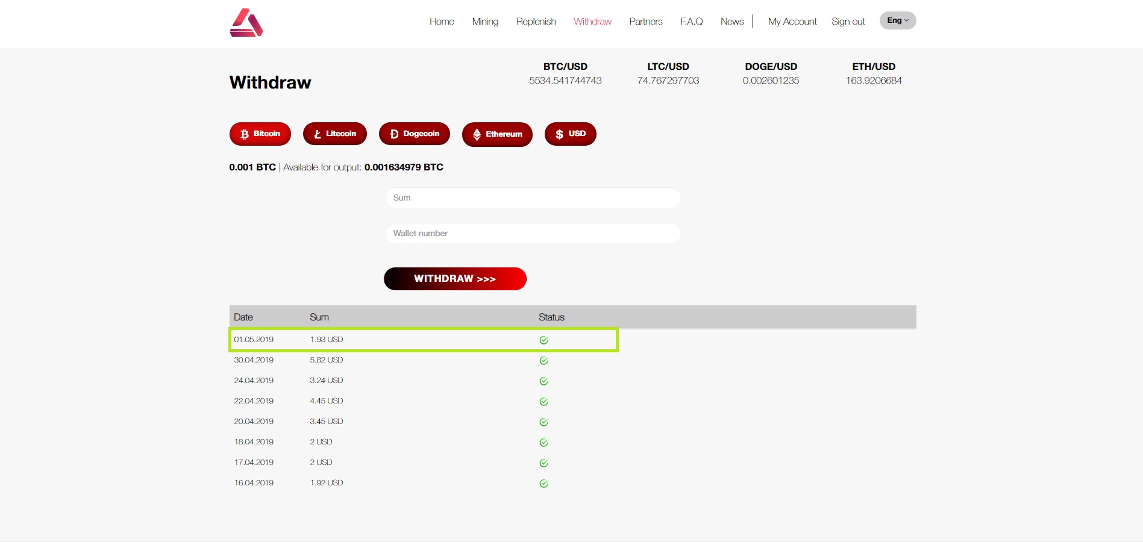Screen dimensions: 1143x542
Task: Click the date 01.05.2019
Action: [254, 340]
